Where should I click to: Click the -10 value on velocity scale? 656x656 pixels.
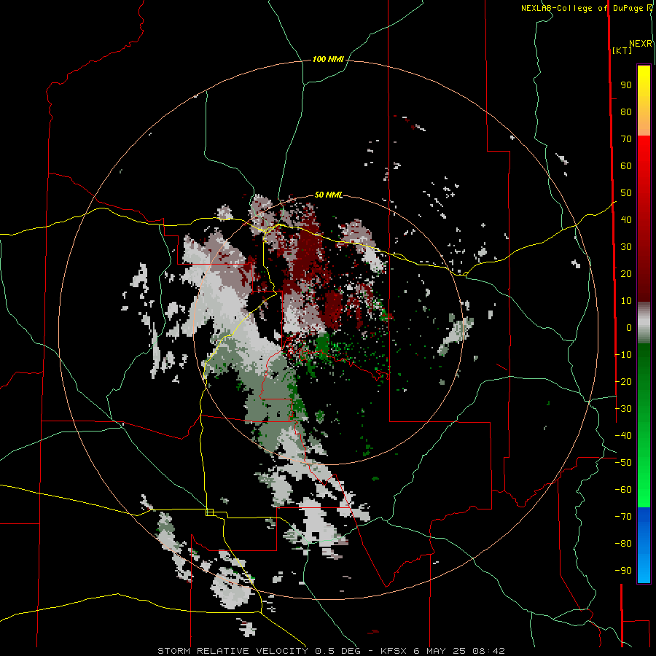tap(623, 355)
